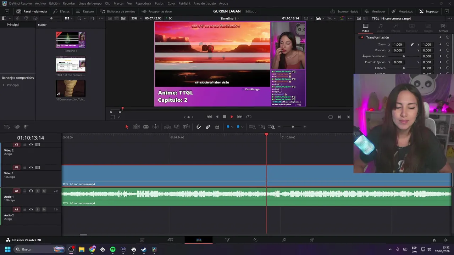This screenshot has height=255, width=454.
Task: Click the custom zoom icon
Action: [x=271, y=127]
